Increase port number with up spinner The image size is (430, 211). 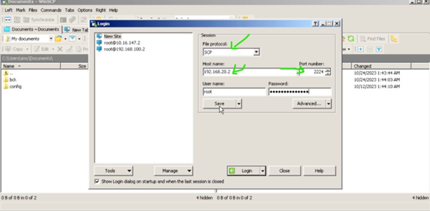(x=329, y=70)
